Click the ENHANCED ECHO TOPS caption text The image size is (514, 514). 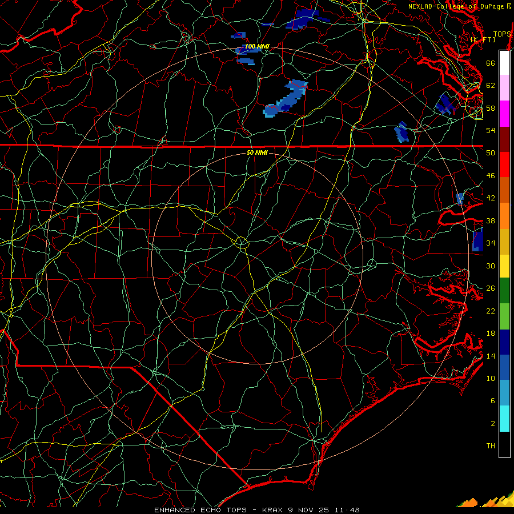(200, 510)
